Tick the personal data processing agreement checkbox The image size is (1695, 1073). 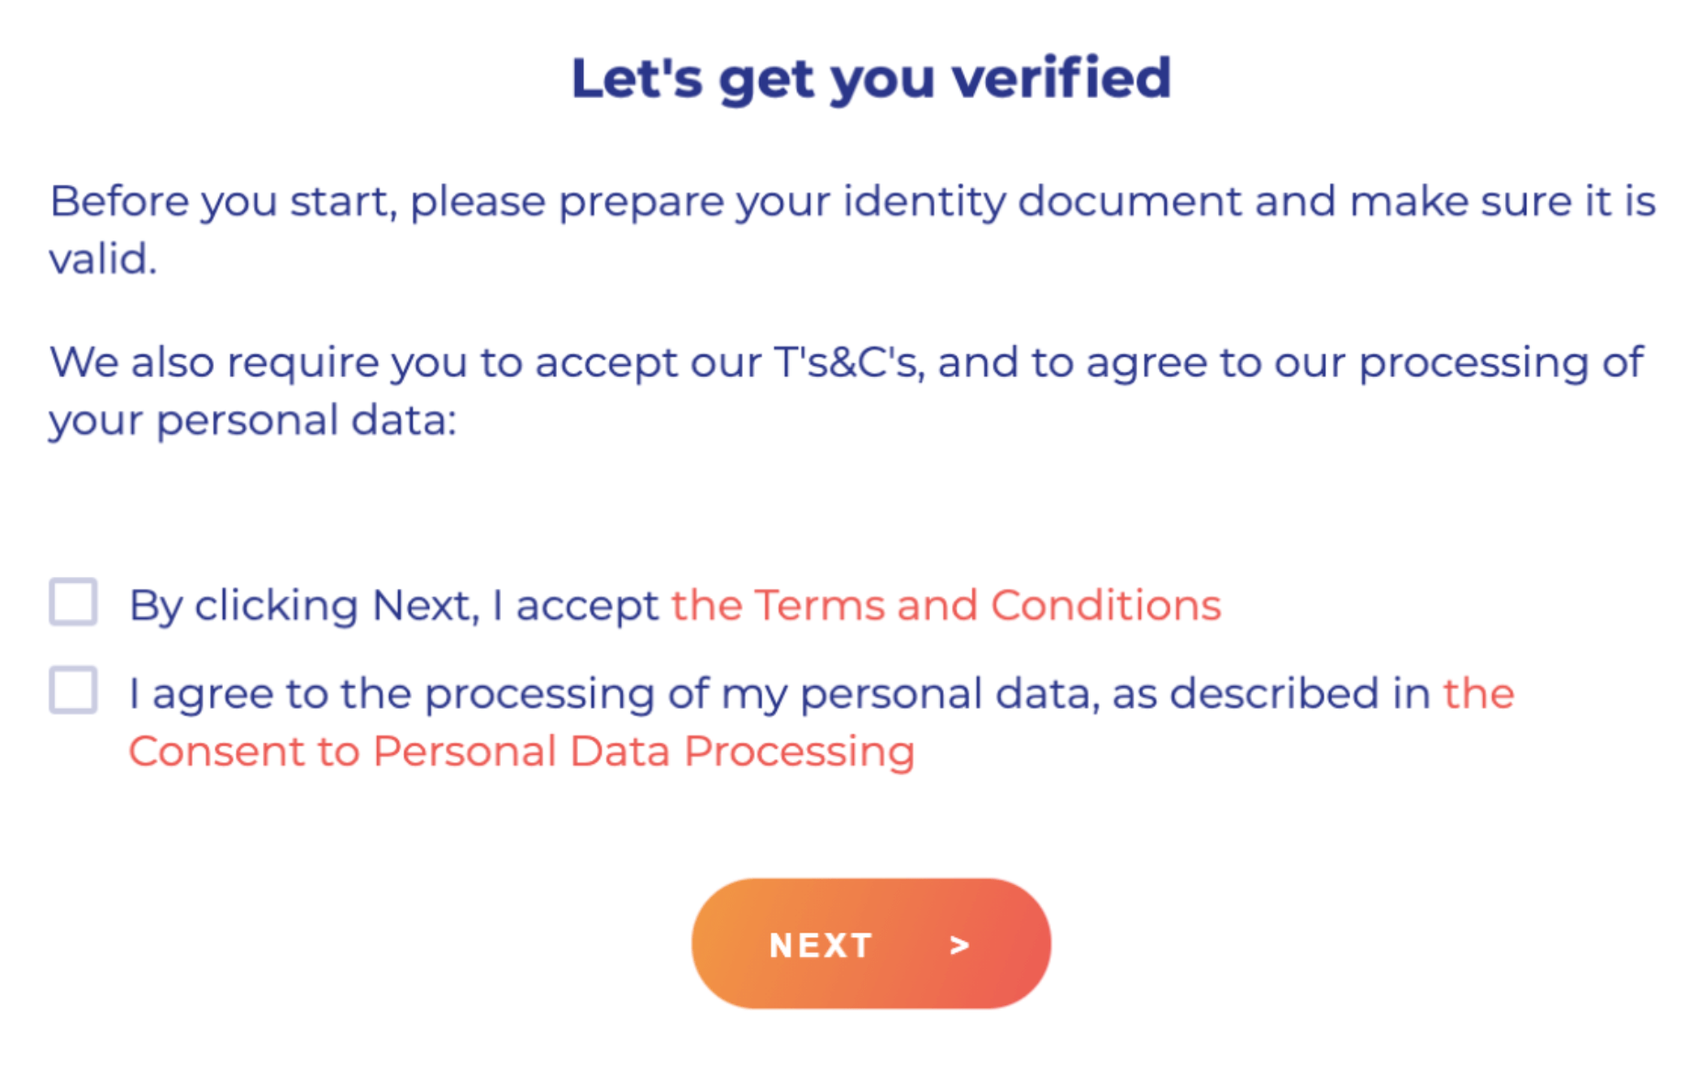click(73, 691)
